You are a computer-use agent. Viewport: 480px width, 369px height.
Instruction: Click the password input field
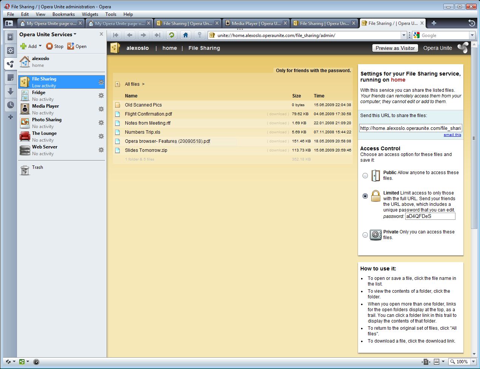click(x=430, y=216)
